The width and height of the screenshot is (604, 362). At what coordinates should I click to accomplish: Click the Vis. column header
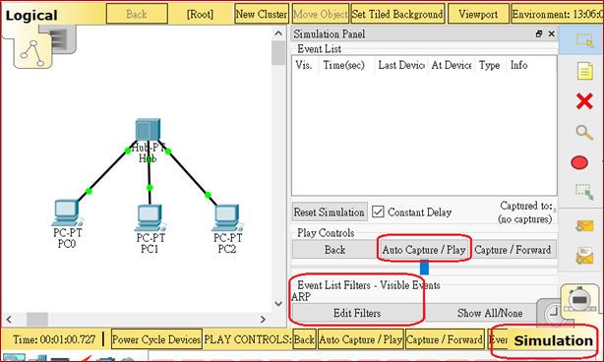pos(305,65)
